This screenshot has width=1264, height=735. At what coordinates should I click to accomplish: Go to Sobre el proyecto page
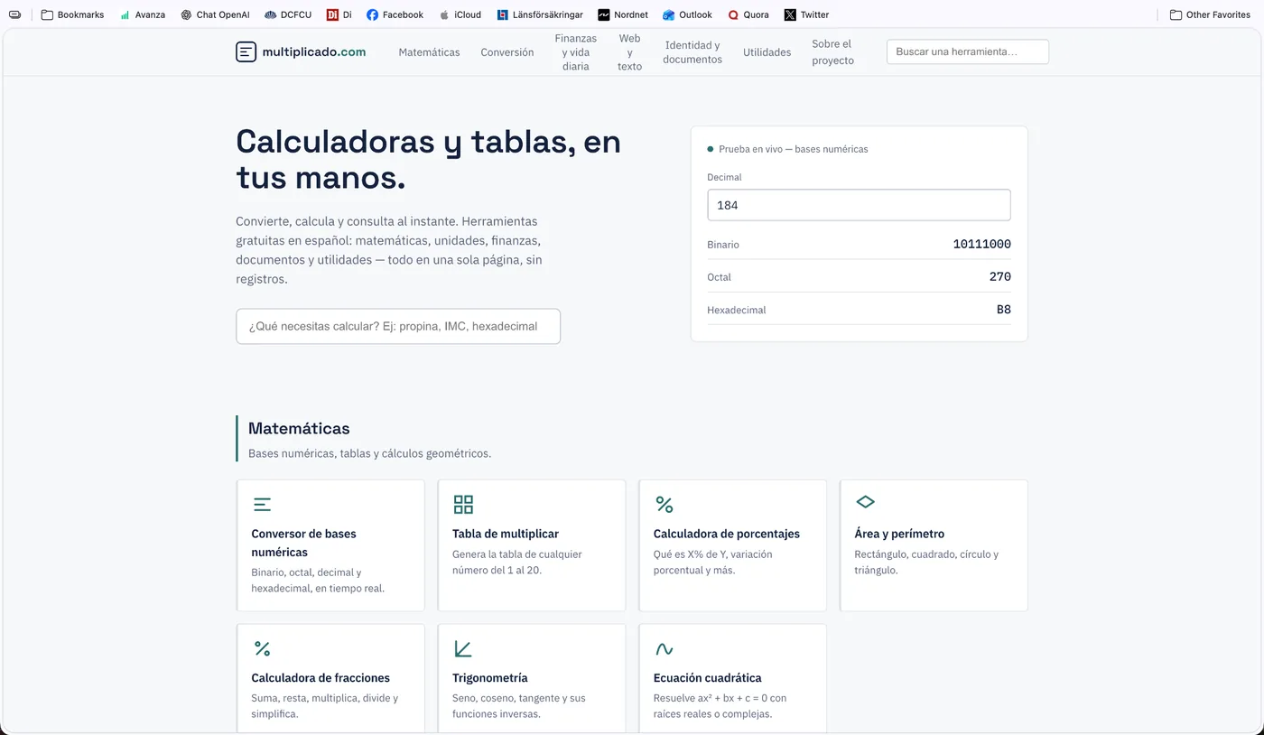(x=832, y=52)
